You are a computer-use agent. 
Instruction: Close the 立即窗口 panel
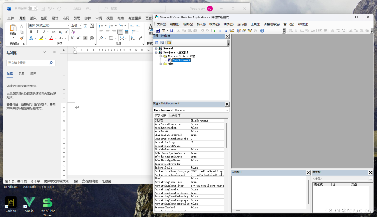[x=308, y=173]
